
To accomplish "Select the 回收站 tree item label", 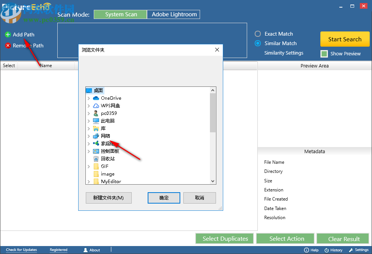I will (x=108, y=159).
